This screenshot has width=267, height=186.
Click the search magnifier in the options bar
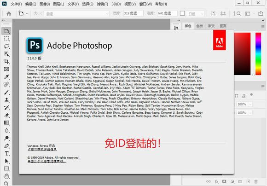(x=239, y=13)
